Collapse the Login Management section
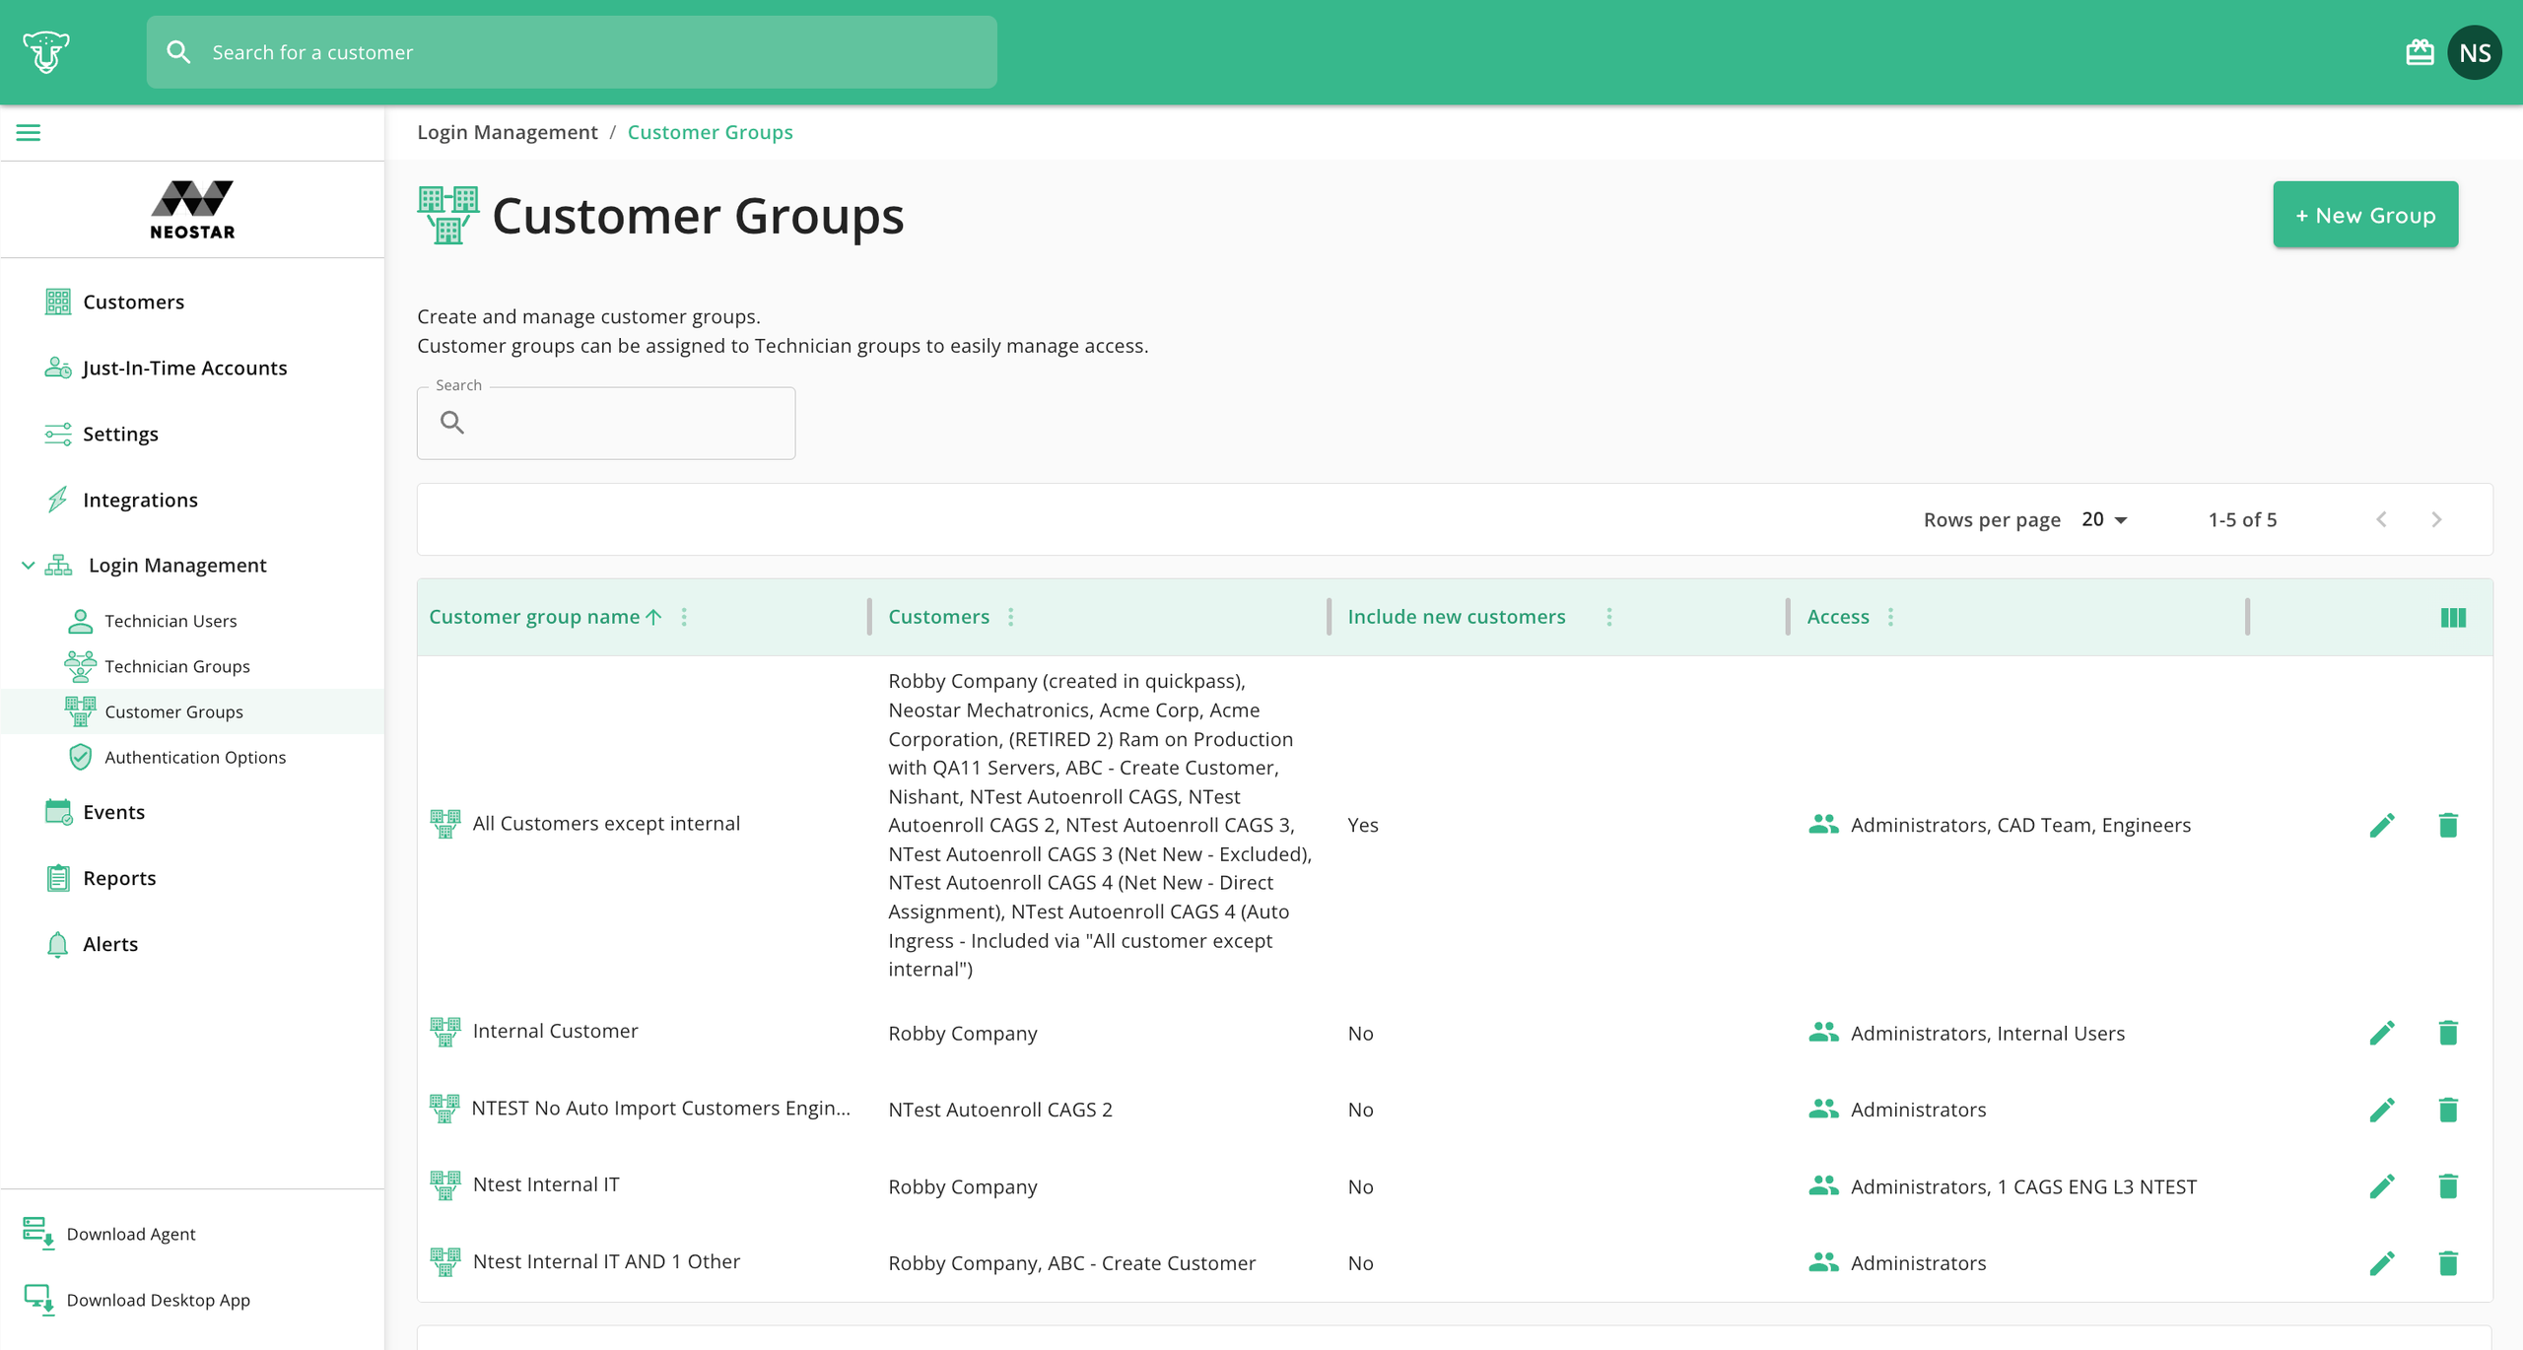 pos(28,566)
